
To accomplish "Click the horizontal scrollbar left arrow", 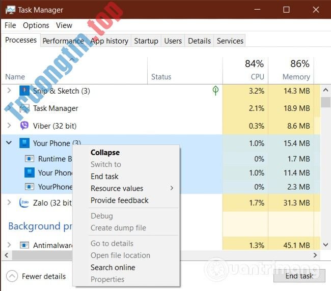I will pyautogui.click(x=7, y=255).
